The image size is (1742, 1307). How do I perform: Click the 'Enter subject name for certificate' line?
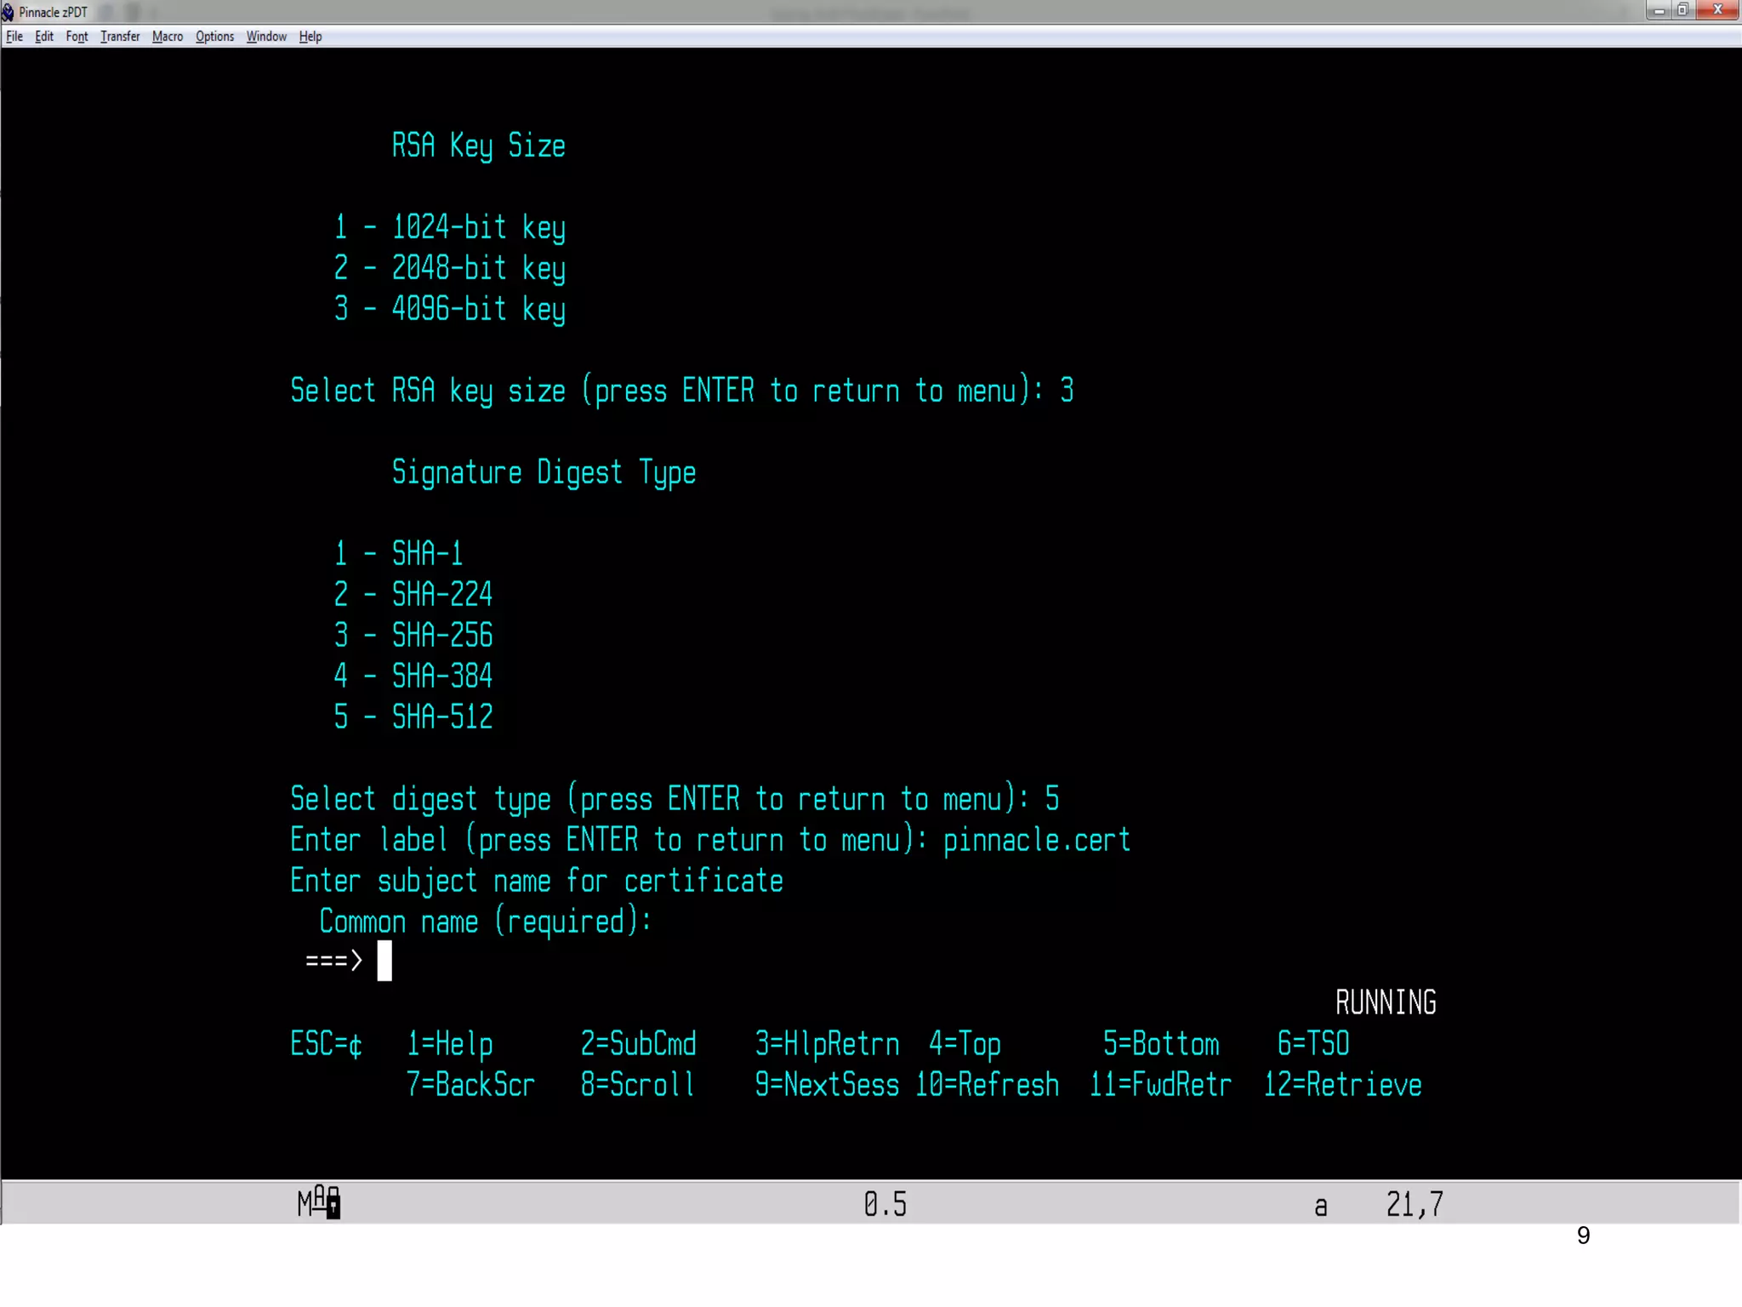[536, 882]
